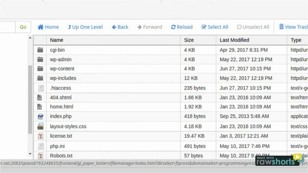This screenshot has width=308, height=173.
Task: Click the Reload circular arrows icon
Action: [173, 27]
